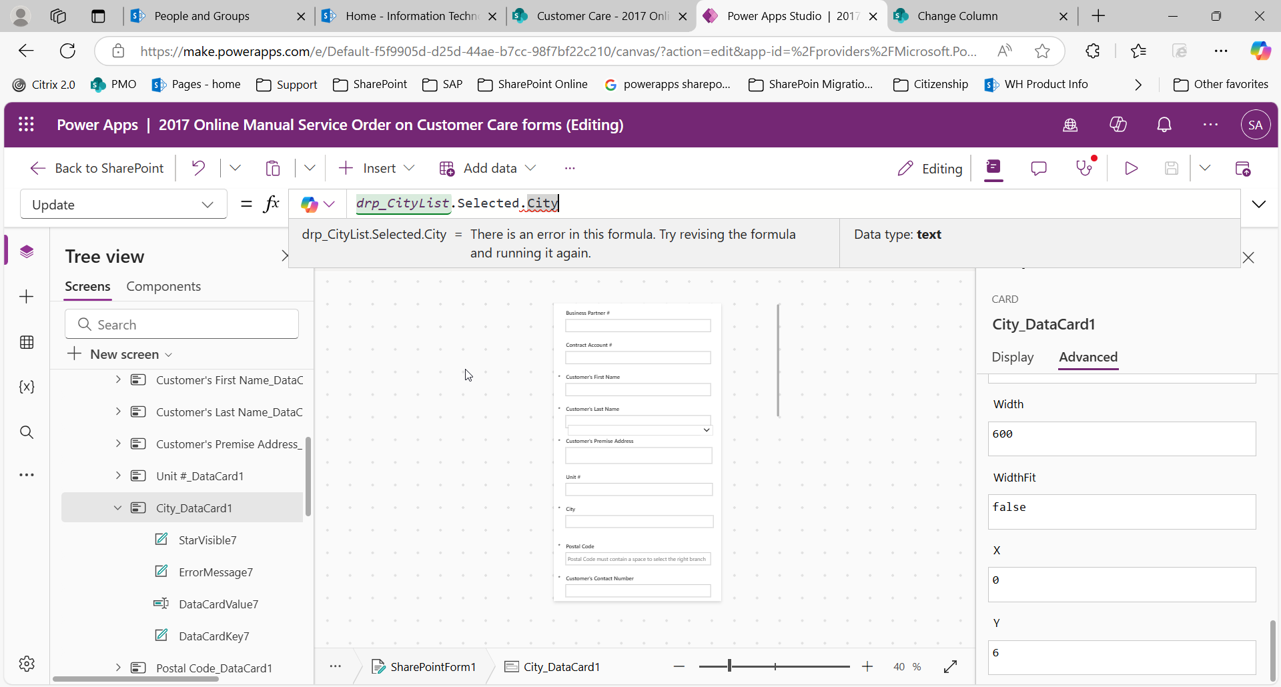This screenshot has height=687, width=1281.
Task: Click the fit-to-window expand icon
Action: [951, 666]
